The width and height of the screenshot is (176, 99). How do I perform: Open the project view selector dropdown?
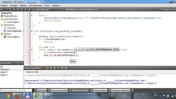7,10
